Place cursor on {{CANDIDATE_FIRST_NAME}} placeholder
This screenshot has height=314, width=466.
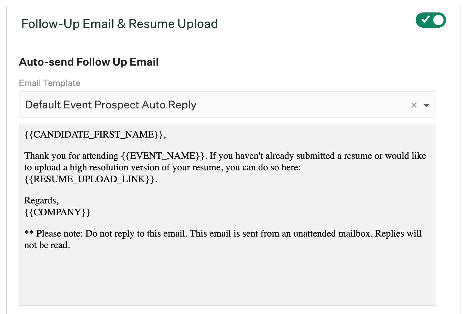(x=94, y=134)
